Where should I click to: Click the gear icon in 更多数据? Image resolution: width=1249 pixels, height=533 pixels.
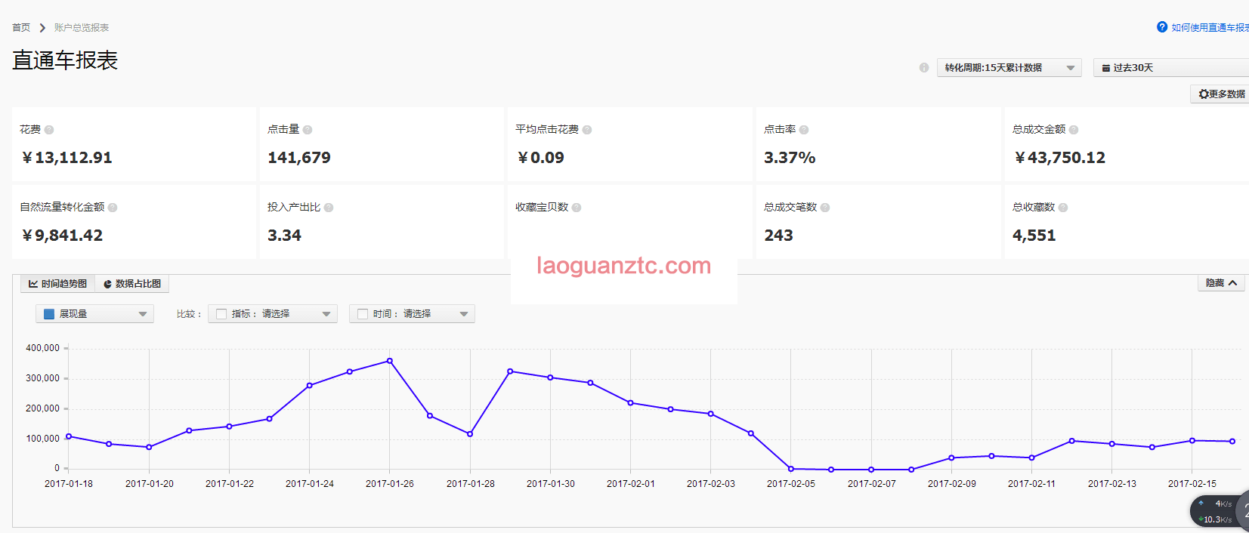[1204, 94]
